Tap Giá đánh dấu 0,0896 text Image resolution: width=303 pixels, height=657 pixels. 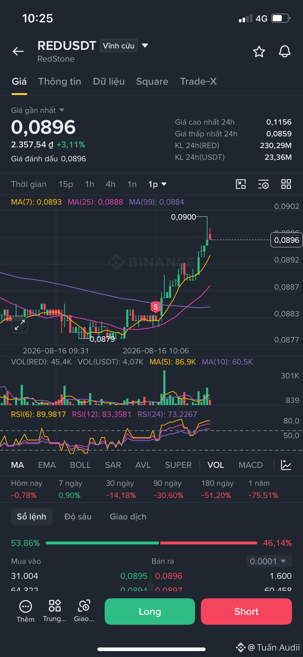click(49, 159)
